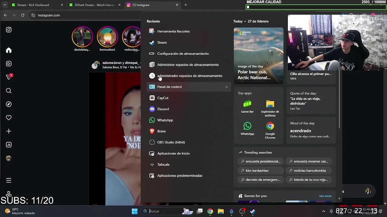Open Task View on the taskbar

[x=200, y=211]
